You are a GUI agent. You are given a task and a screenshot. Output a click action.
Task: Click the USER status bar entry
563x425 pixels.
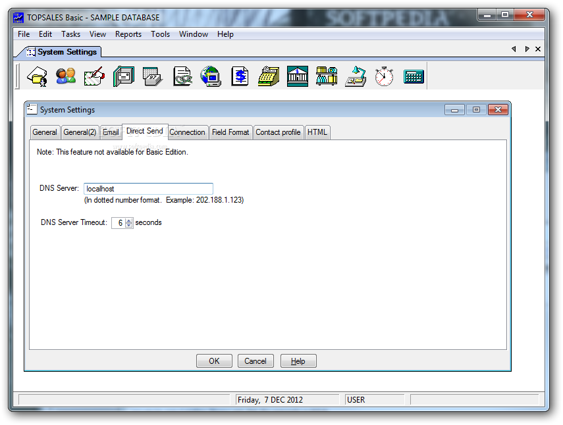356,399
